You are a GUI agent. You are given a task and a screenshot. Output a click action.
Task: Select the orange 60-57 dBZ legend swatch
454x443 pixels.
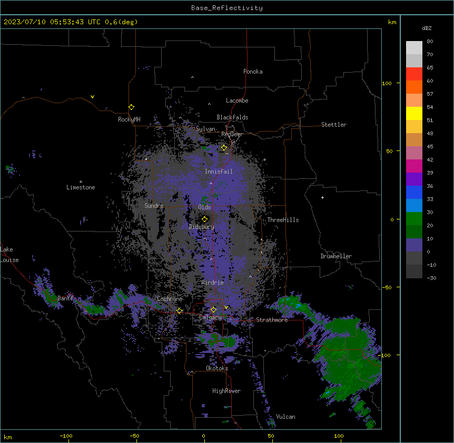[414, 87]
